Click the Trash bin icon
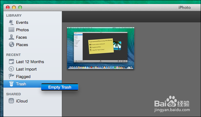The image size is (201, 117). [11, 84]
